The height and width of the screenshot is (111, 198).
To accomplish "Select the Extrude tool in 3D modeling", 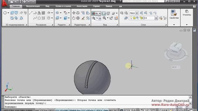I will pos(12,13).
